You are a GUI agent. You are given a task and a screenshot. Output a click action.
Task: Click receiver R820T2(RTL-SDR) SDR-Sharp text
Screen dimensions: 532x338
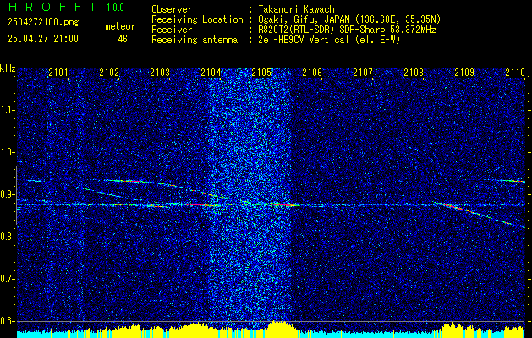tap(348, 30)
